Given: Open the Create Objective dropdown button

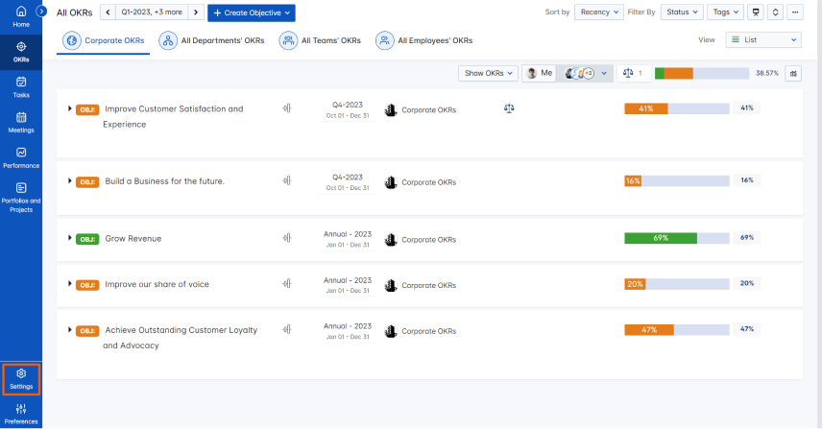Looking at the screenshot, I should coord(251,13).
